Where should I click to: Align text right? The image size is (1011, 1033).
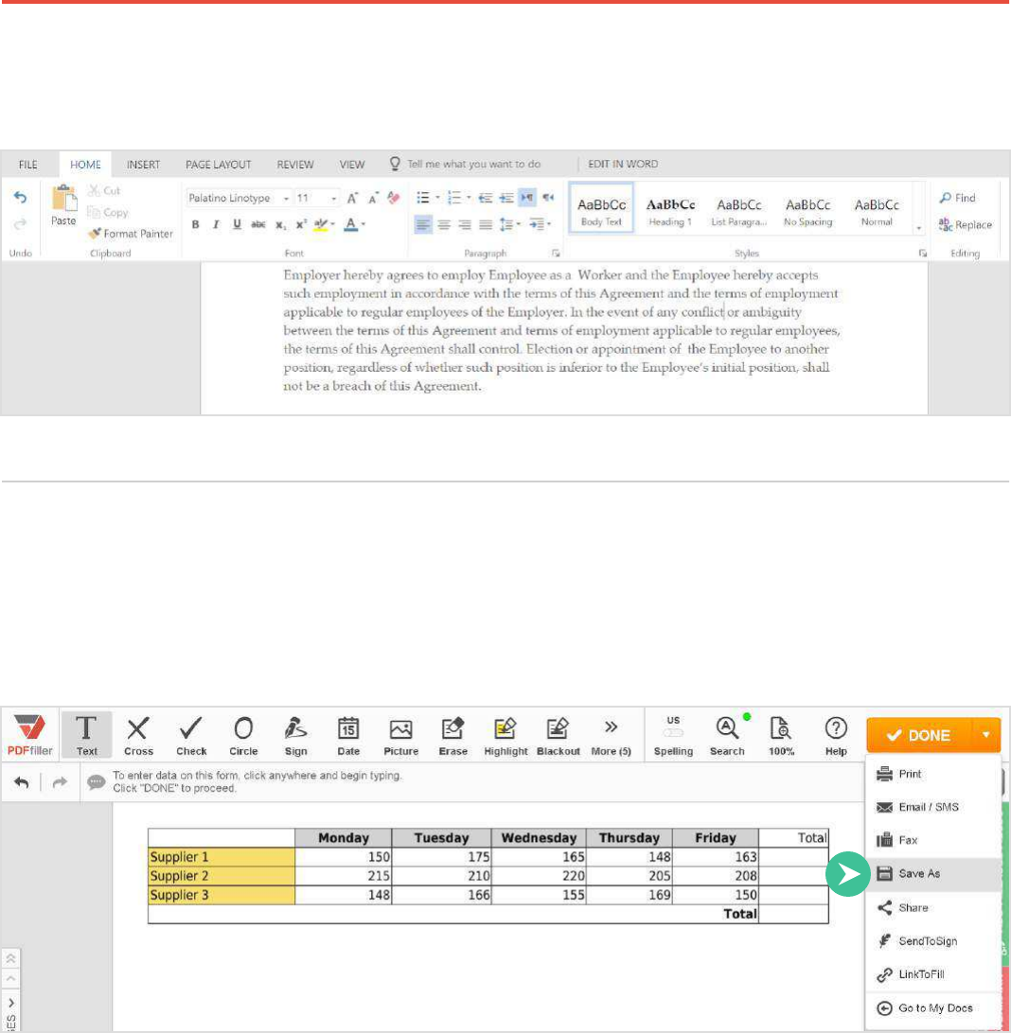click(x=465, y=224)
